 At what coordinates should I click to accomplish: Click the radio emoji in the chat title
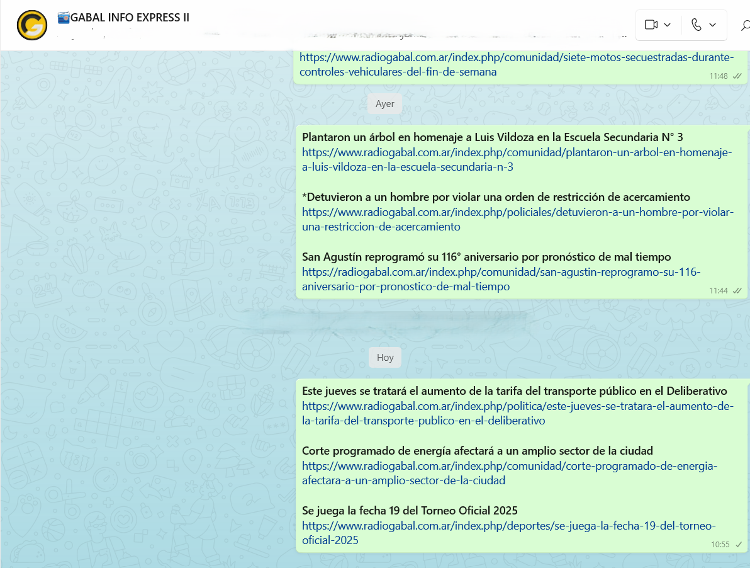pyautogui.click(x=64, y=18)
